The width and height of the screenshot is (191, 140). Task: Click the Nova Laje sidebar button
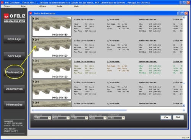click(x=14, y=39)
